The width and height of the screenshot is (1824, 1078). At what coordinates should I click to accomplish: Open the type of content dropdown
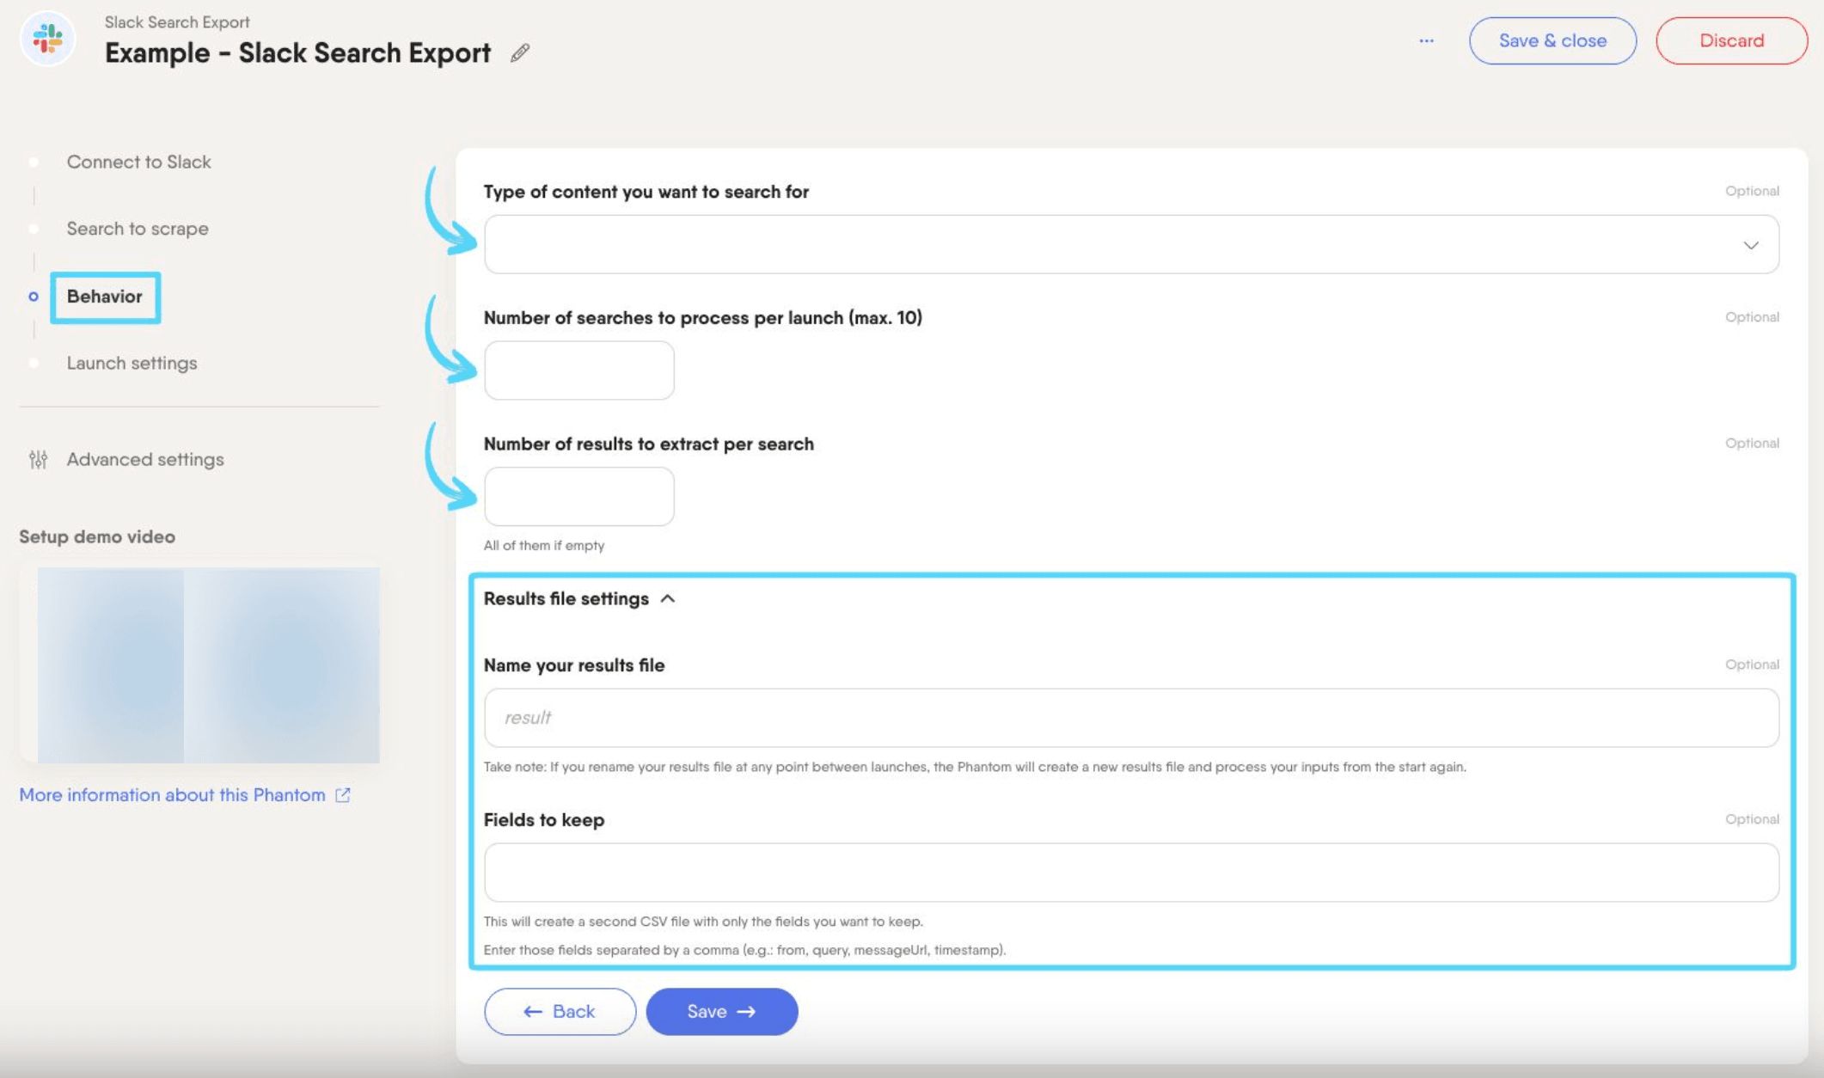pyautogui.click(x=1131, y=244)
